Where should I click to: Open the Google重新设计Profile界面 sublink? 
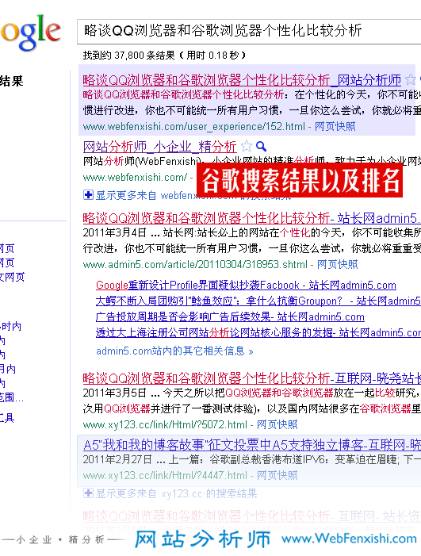[246, 285]
